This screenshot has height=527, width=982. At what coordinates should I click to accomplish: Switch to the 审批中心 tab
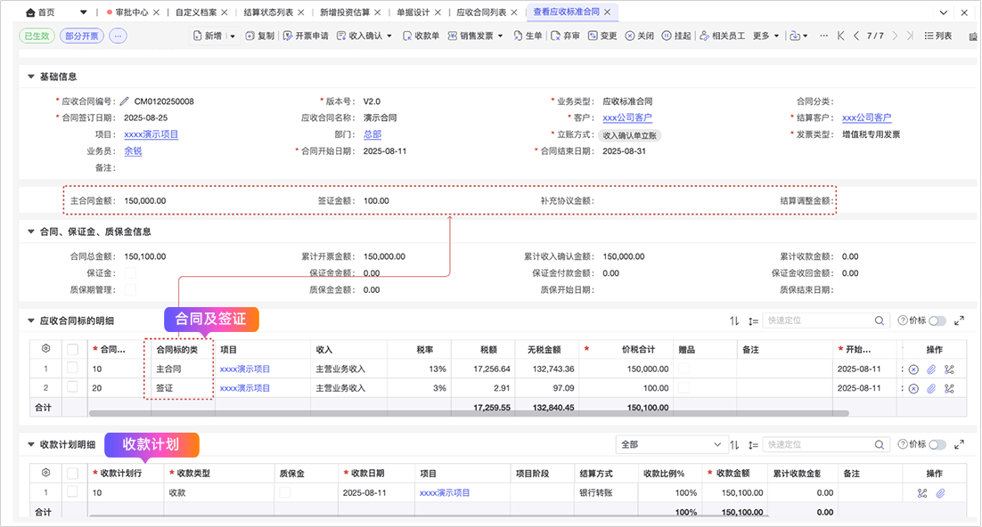coord(131,12)
